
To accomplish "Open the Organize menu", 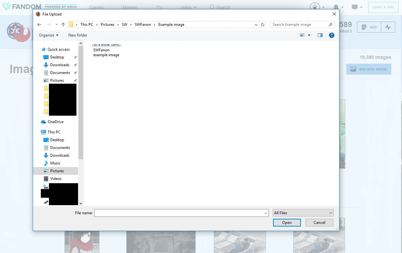I will [x=49, y=35].
